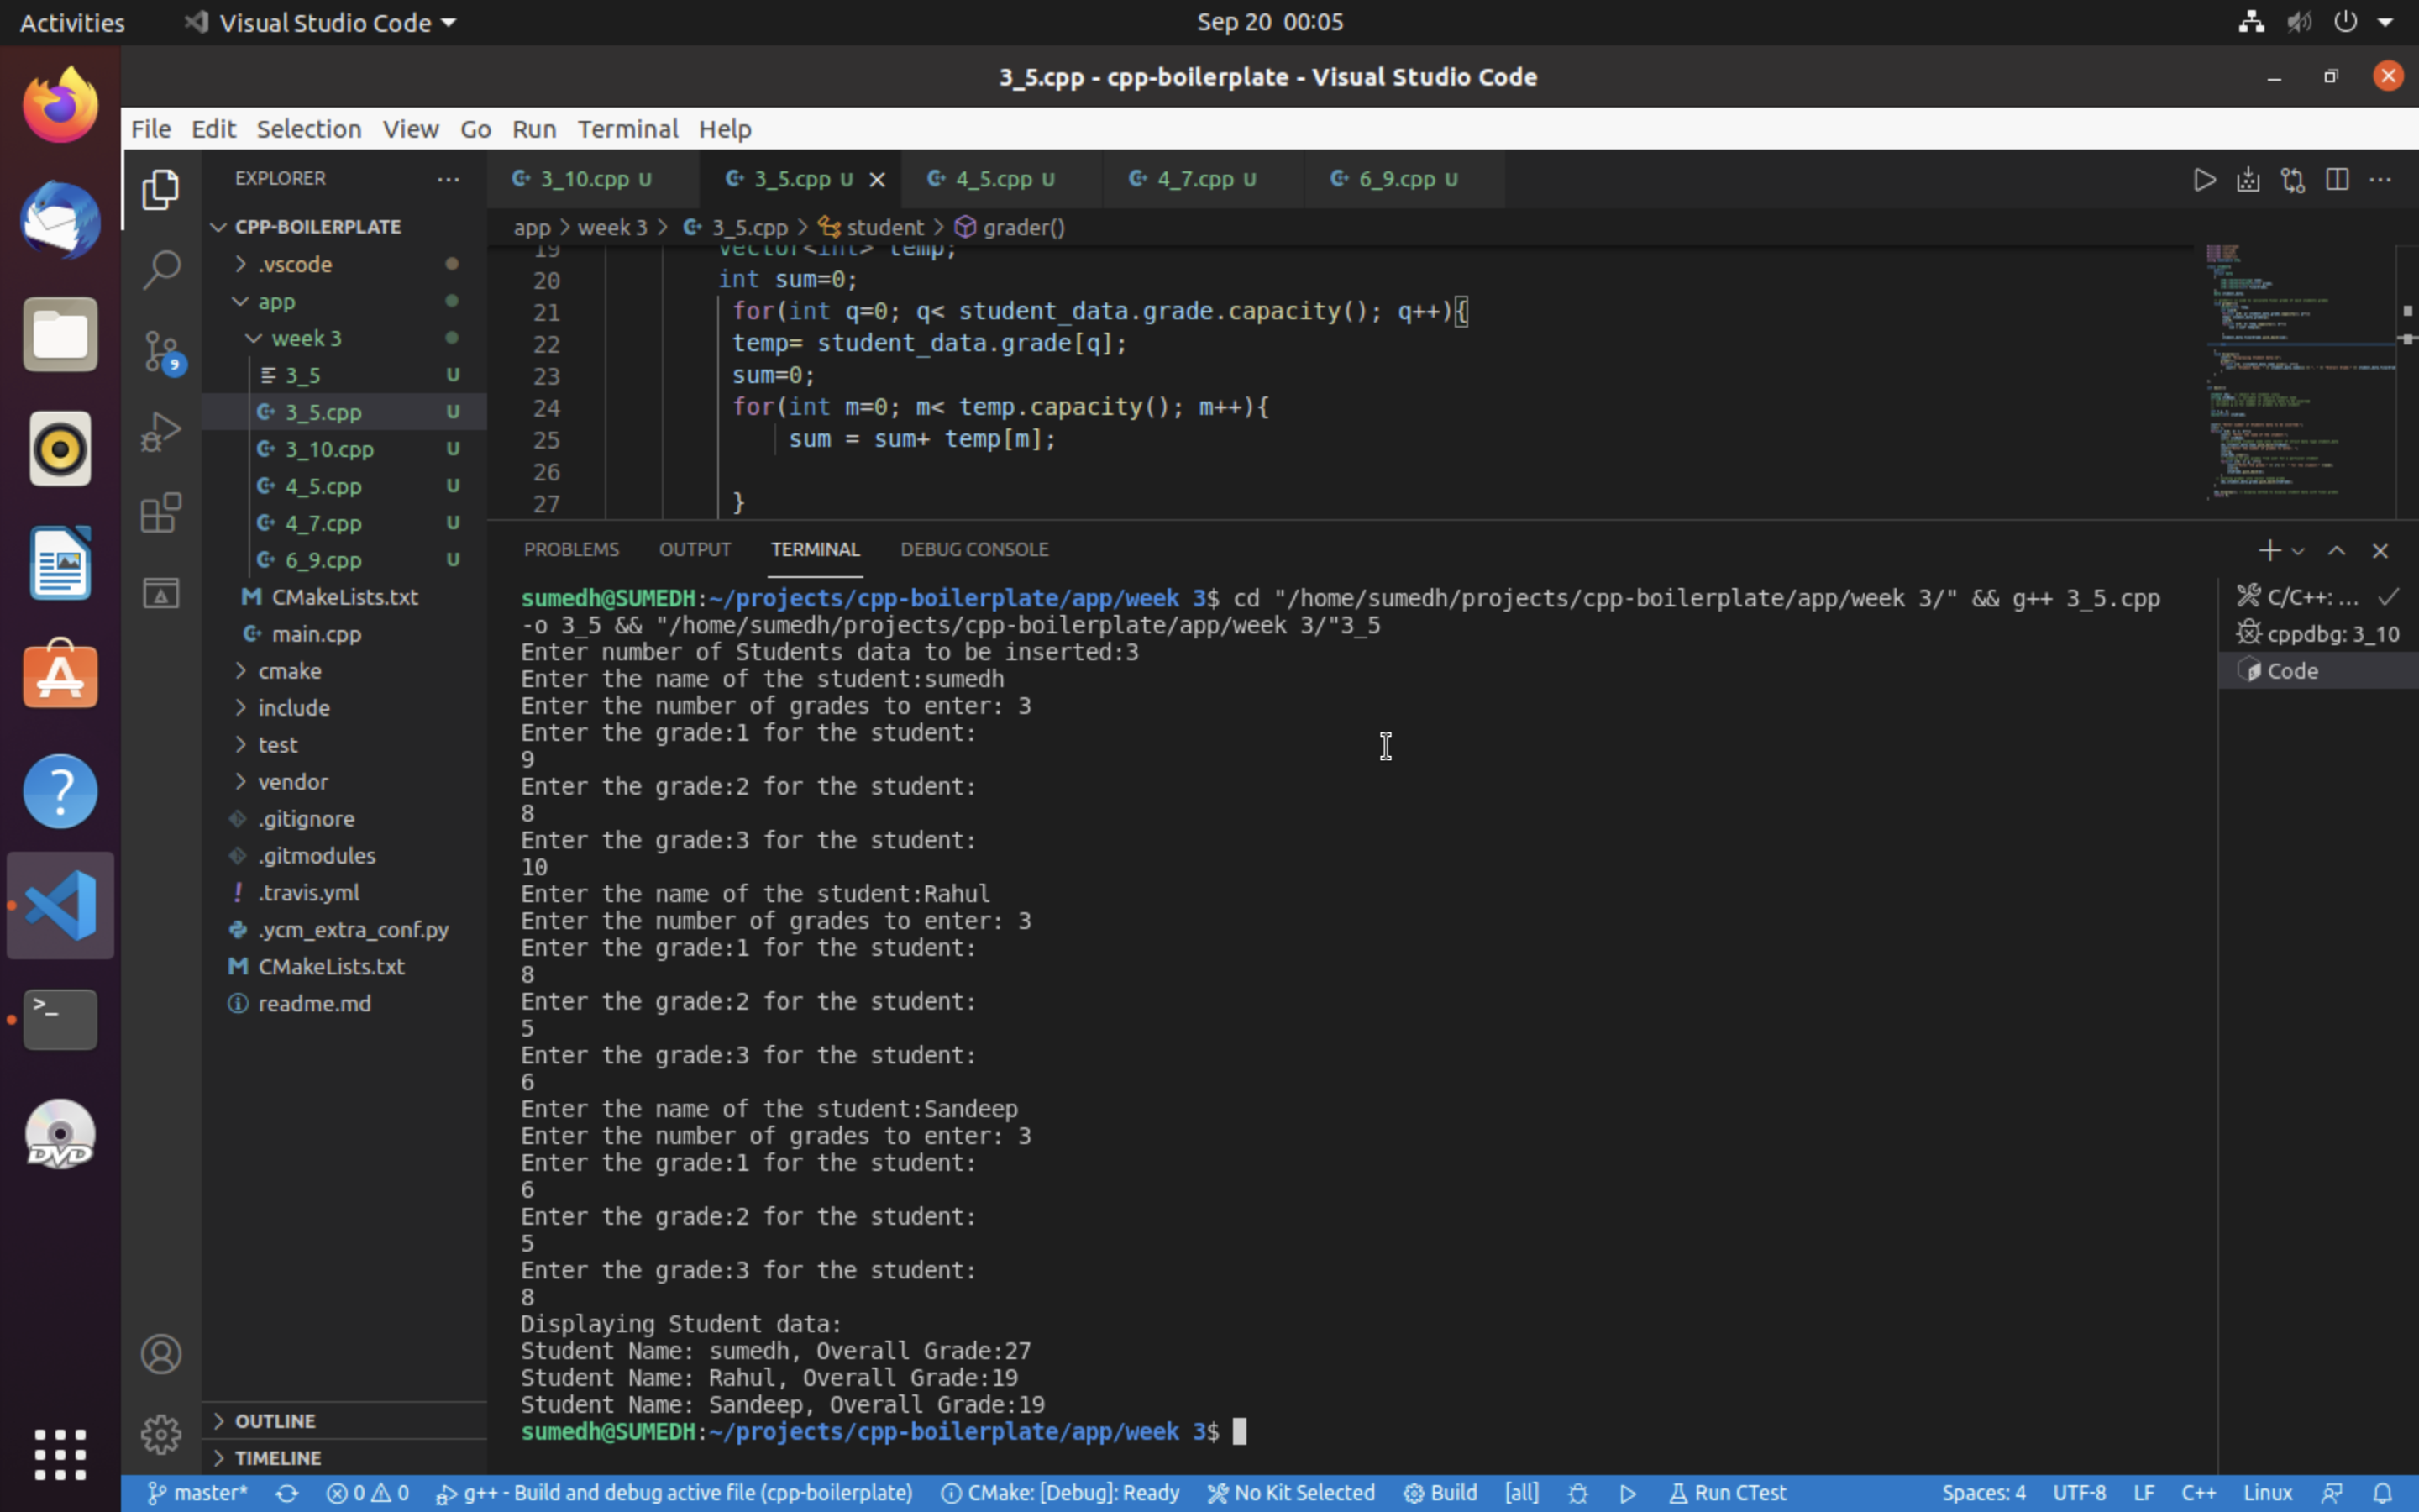This screenshot has height=1512, width=2419.
Task: Close the 3_5.cpp editor tab
Action: point(877,179)
